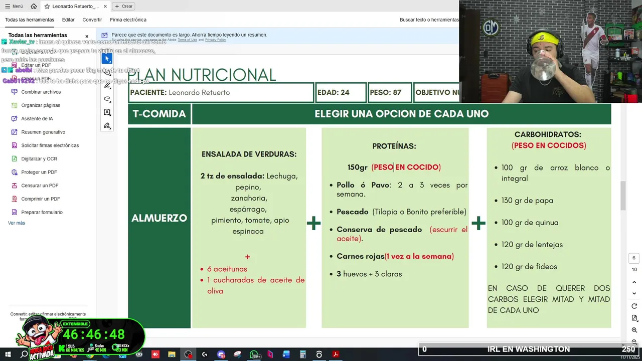Open File Explorer from the taskbar
Screen dimensions: 642x361
coord(172,354)
